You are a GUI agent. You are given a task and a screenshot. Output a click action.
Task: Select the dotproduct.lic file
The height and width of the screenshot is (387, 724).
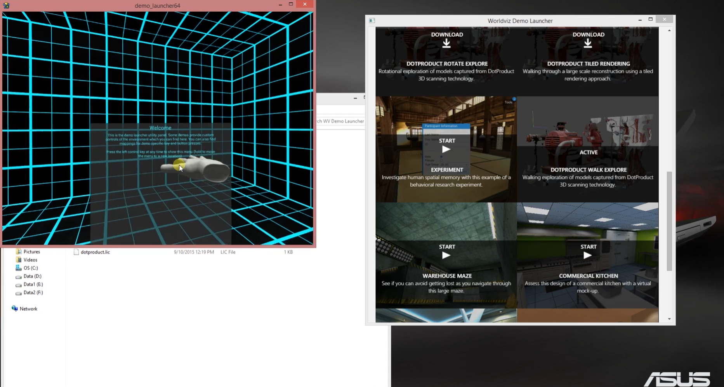[95, 252]
